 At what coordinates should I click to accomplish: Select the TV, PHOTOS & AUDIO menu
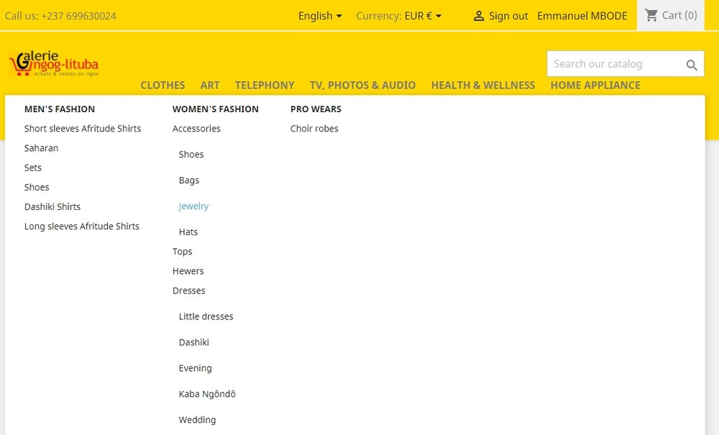click(362, 85)
